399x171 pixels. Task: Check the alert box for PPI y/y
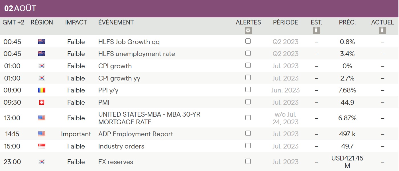pyautogui.click(x=248, y=90)
